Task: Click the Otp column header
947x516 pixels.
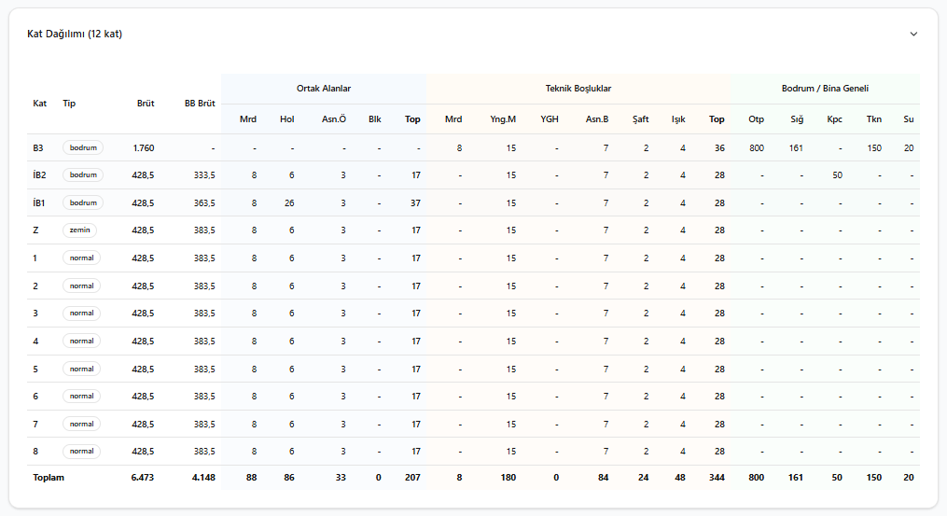Action: (x=756, y=119)
